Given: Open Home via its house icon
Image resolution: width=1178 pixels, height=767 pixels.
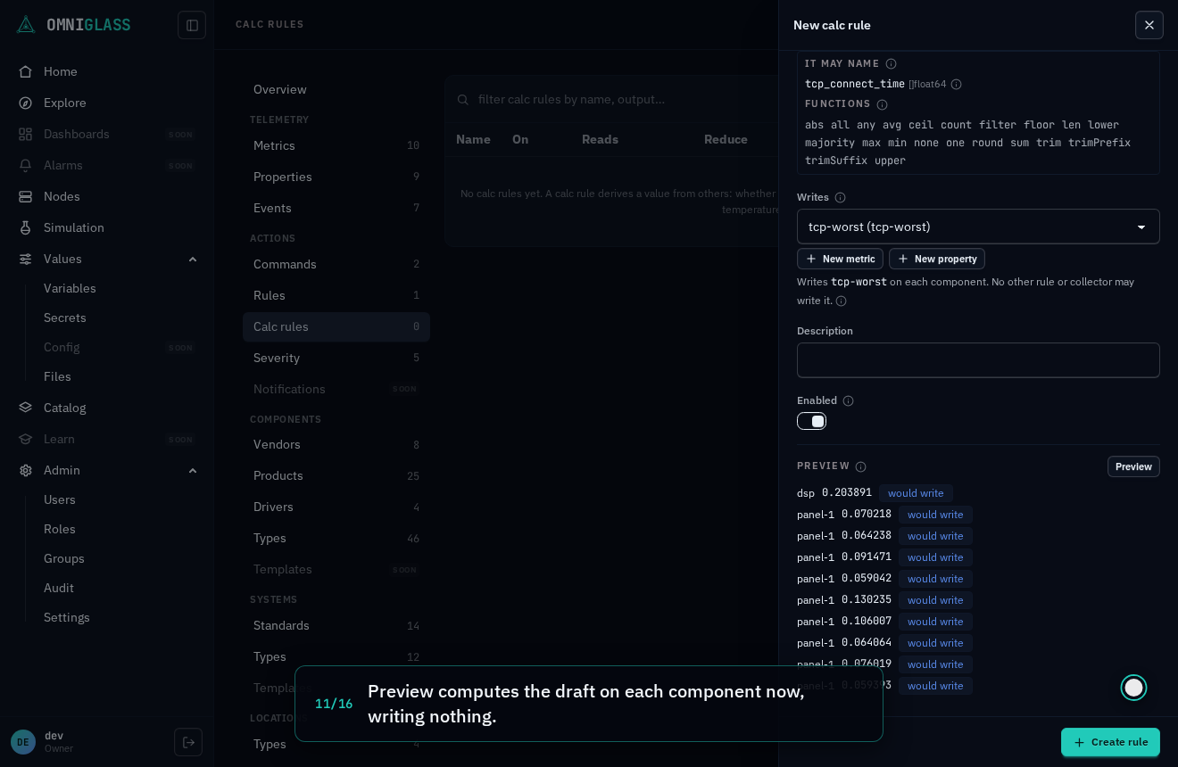Looking at the screenshot, I should tap(26, 71).
